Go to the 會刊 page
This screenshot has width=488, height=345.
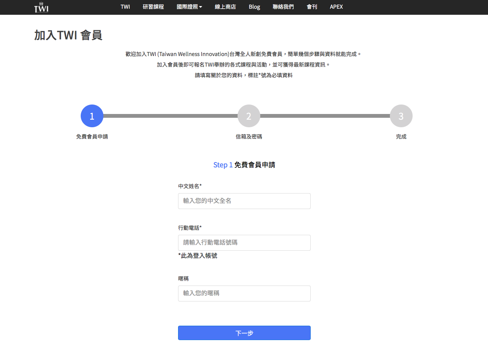(312, 7)
